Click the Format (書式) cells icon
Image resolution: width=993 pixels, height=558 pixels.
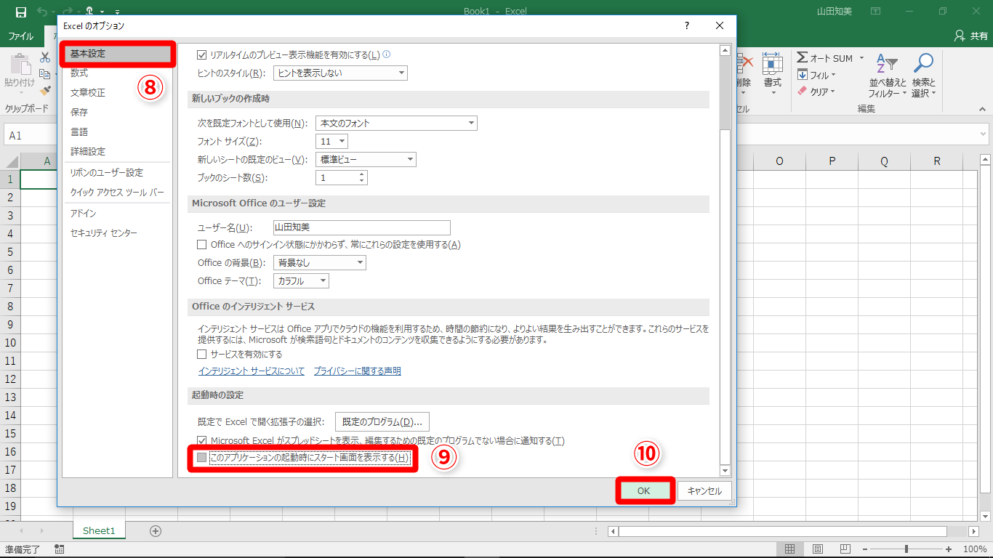[x=772, y=64]
